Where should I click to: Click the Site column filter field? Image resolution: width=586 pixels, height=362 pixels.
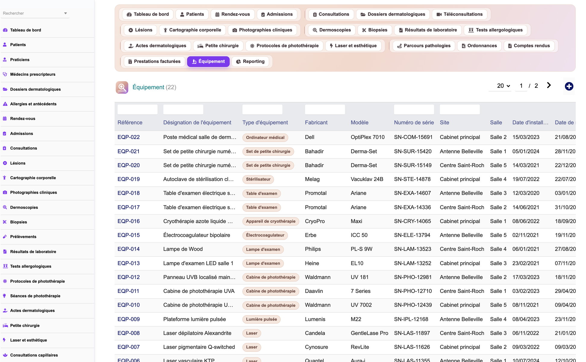pos(460,109)
